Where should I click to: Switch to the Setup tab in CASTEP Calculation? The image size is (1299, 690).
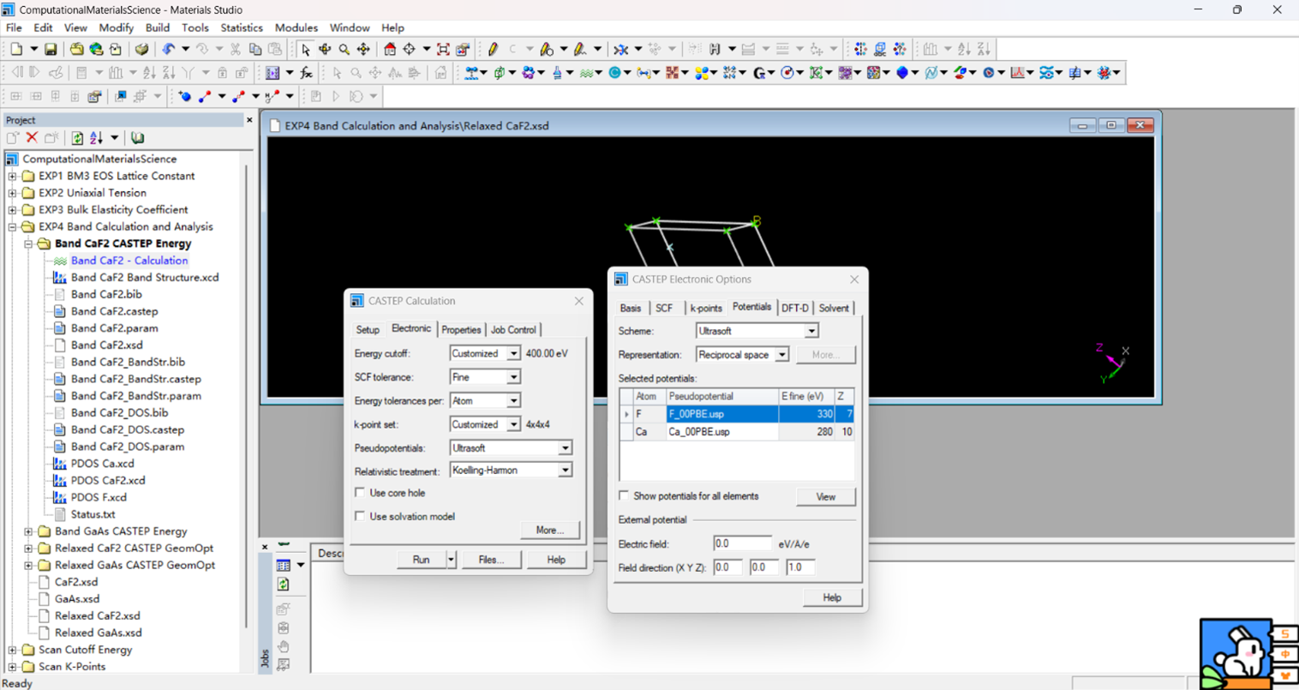(368, 330)
